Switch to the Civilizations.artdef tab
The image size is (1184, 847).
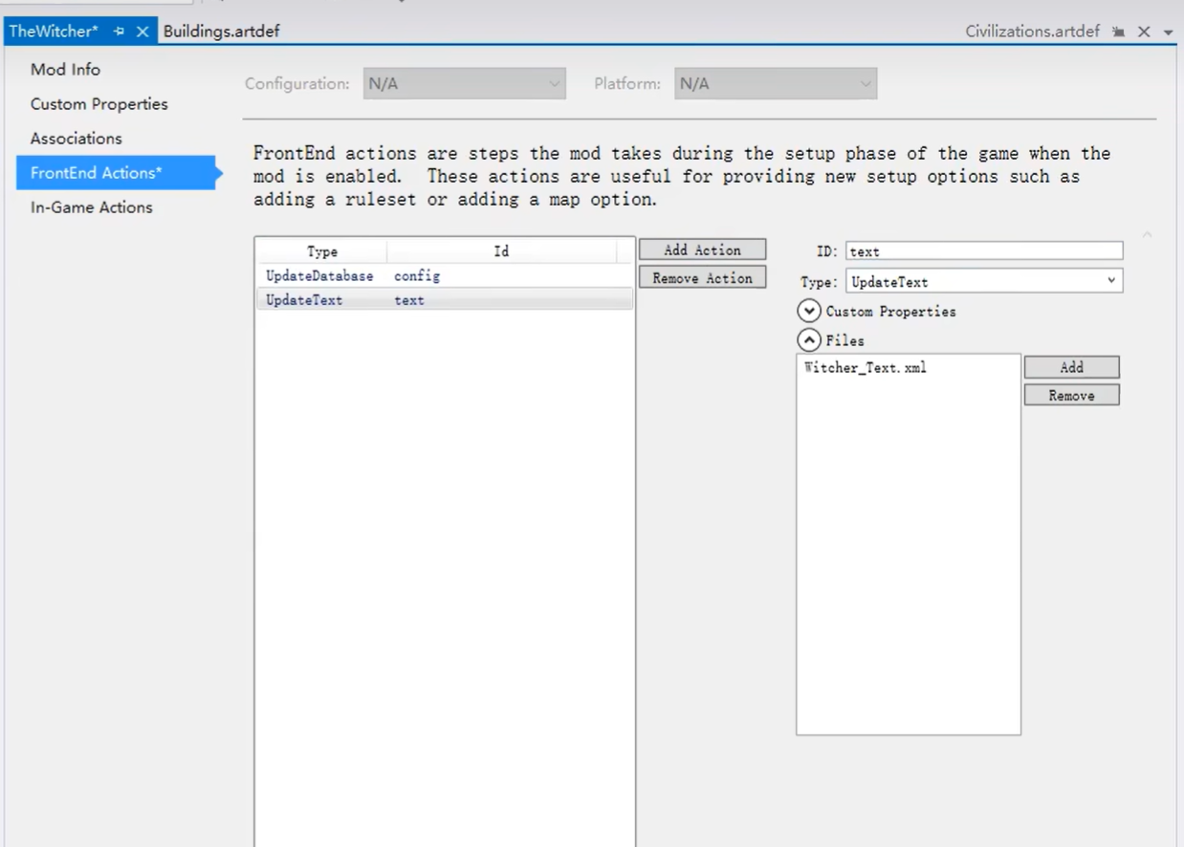point(1032,32)
